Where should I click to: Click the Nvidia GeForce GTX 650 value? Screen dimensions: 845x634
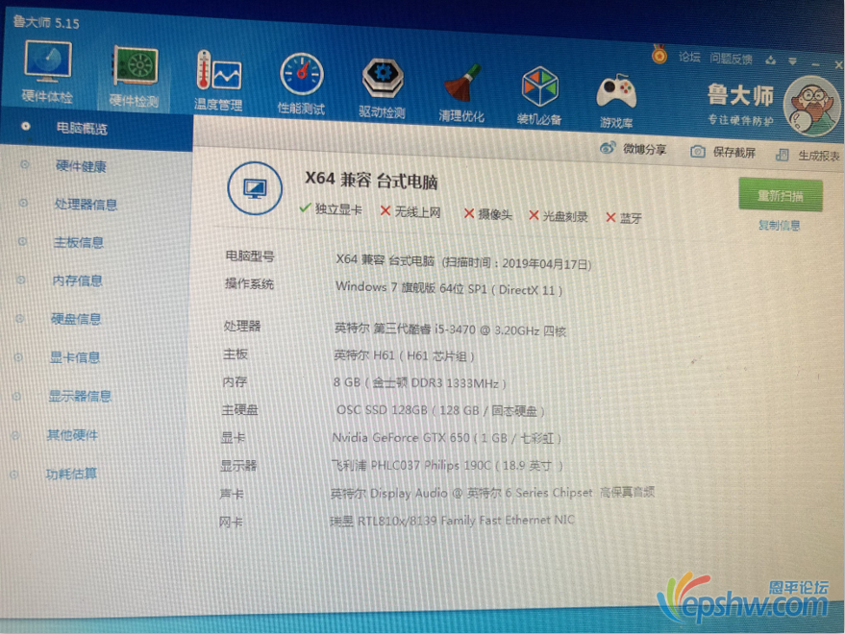click(x=446, y=438)
